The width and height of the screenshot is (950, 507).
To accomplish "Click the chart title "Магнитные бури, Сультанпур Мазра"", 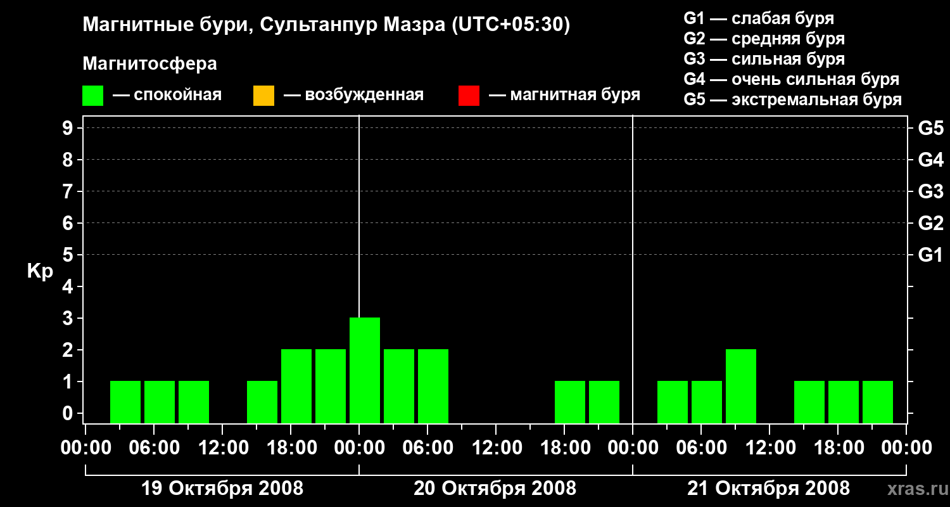I will (326, 25).
